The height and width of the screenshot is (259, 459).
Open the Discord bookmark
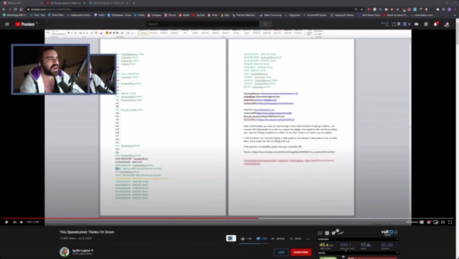170,15
